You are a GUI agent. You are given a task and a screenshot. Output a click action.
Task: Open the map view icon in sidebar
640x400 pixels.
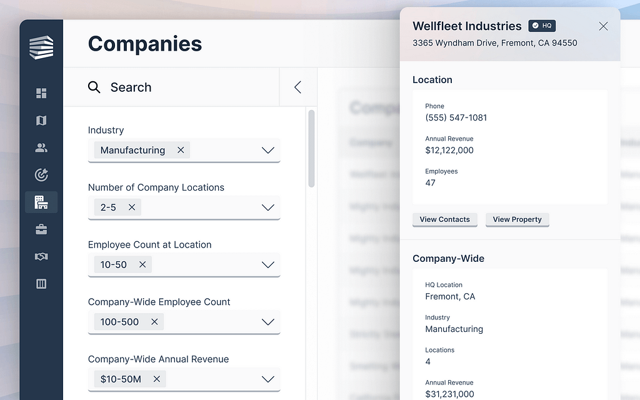41,121
